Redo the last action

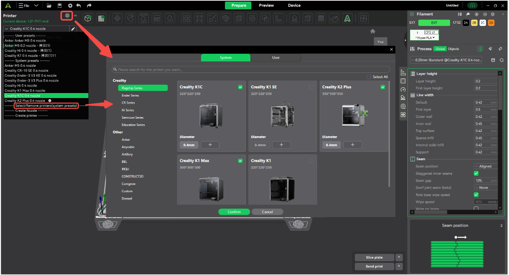pyautogui.click(x=89, y=6)
